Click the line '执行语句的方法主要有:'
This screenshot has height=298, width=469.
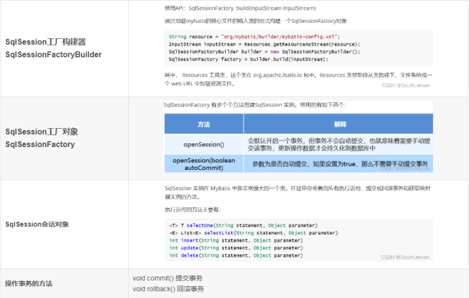click(x=193, y=210)
